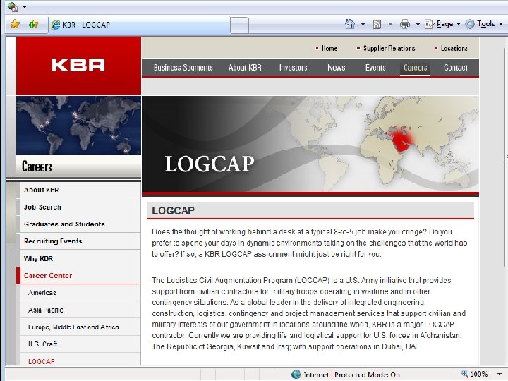
Task: Open a new blank tab
Action: (x=239, y=25)
